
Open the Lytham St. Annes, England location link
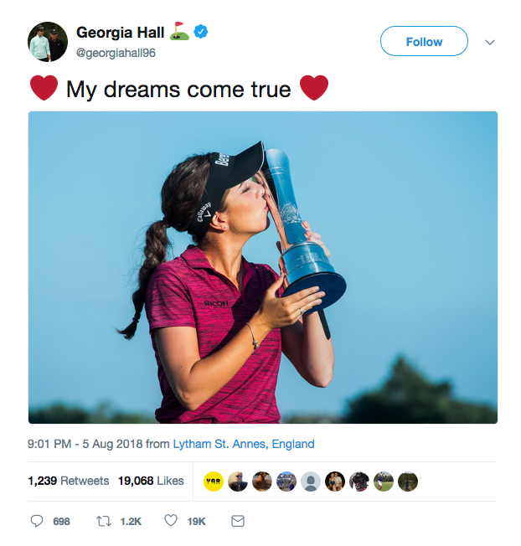click(244, 444)
